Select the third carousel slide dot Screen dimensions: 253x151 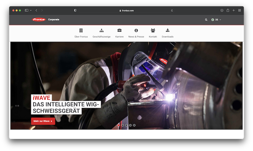pyautogui.click(x=126, y=125)
